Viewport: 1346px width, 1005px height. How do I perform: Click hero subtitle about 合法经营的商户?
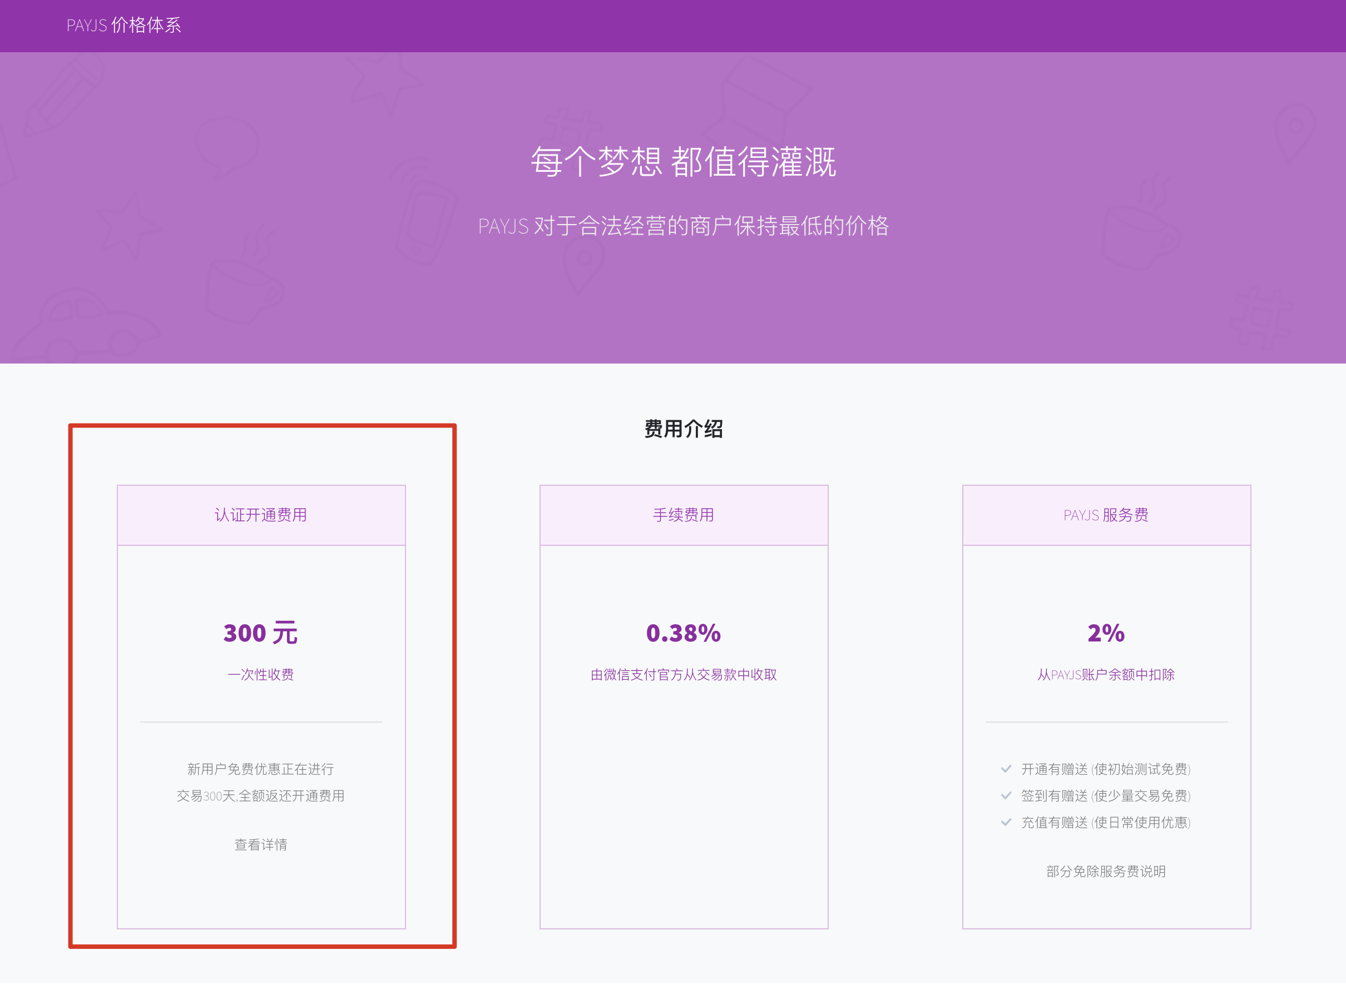click(x=684, y=226)
